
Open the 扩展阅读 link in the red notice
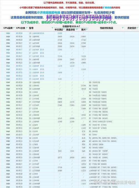click(107, 7)
